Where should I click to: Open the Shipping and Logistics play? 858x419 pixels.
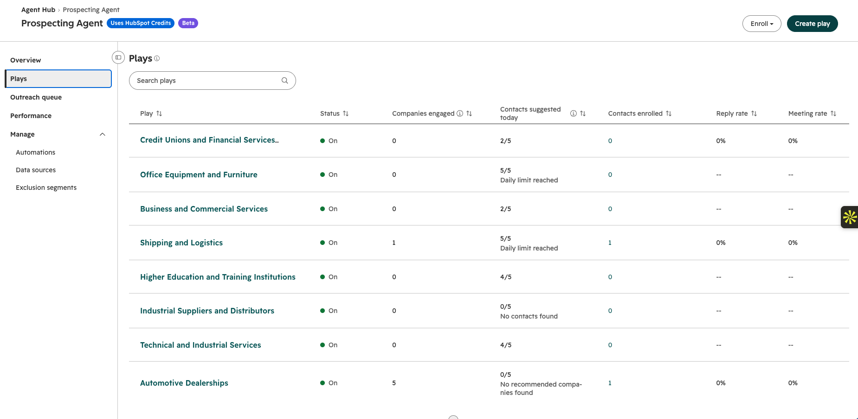(x=181, y=243)
